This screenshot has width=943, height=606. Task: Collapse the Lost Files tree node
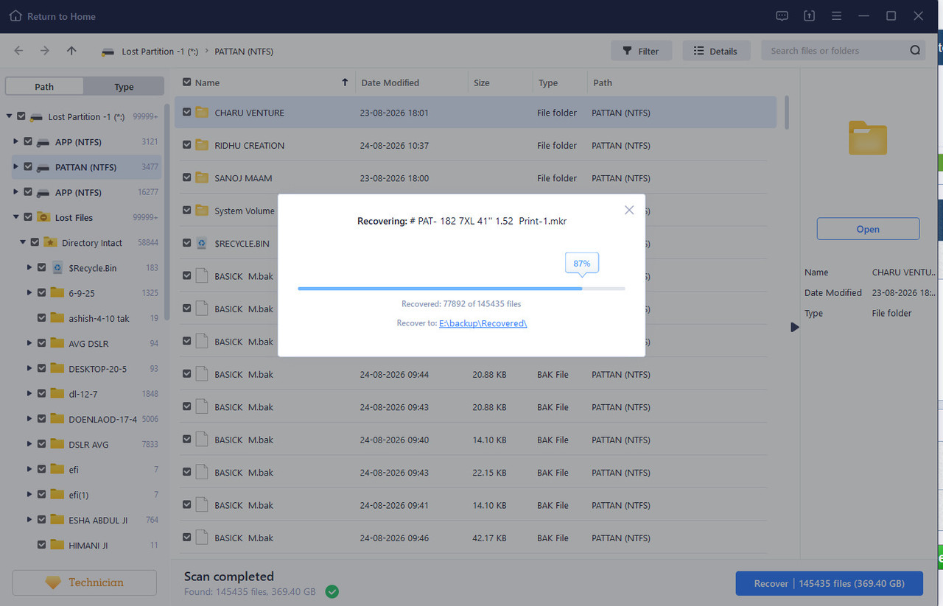click(16, 217)
